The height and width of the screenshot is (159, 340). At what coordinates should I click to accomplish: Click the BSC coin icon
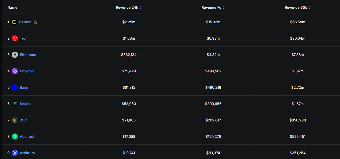[x=15, y=120]
